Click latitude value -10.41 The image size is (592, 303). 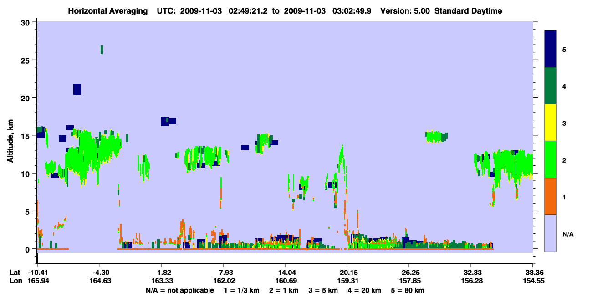click(x=37, y=273)
